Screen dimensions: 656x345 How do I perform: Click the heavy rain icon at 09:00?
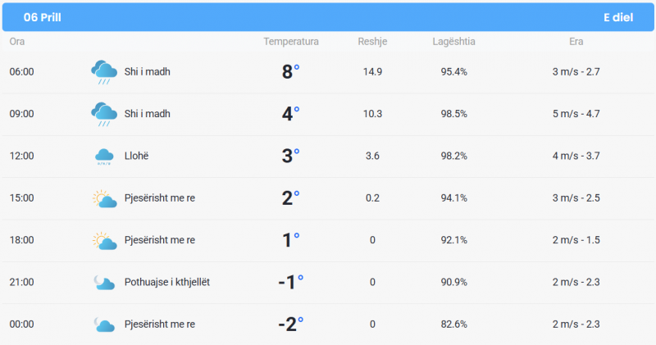(x=104, y=114)
